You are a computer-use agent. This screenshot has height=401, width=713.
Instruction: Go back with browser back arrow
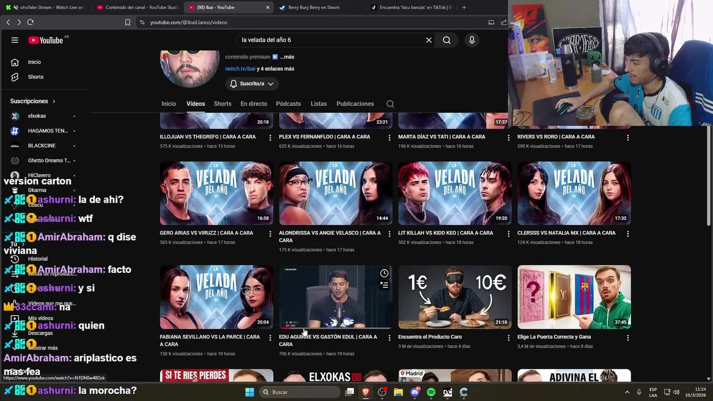pyautogui.click(x=8, y=22)
